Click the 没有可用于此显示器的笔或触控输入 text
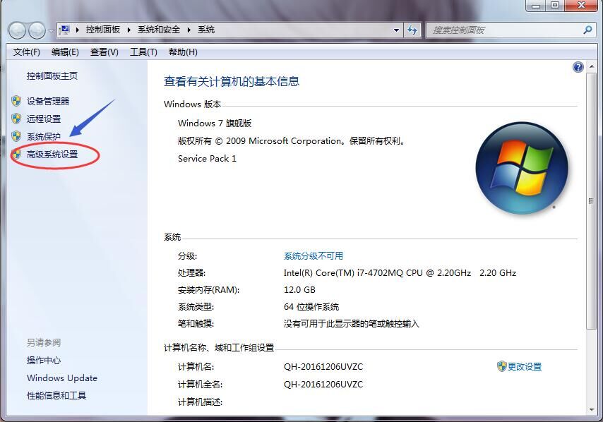Viewport: 603px width, 422px height. [x=352, y=324]
